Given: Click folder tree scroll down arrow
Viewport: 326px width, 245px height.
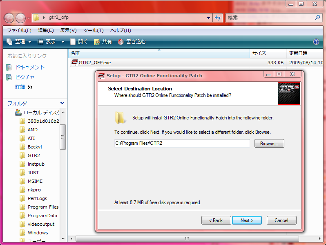Looking at the screenshot, I should [x=63, y=239].
